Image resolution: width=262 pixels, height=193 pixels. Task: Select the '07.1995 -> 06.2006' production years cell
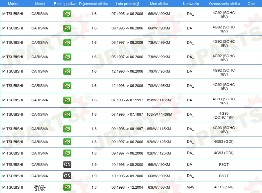(x=127, y=14)
